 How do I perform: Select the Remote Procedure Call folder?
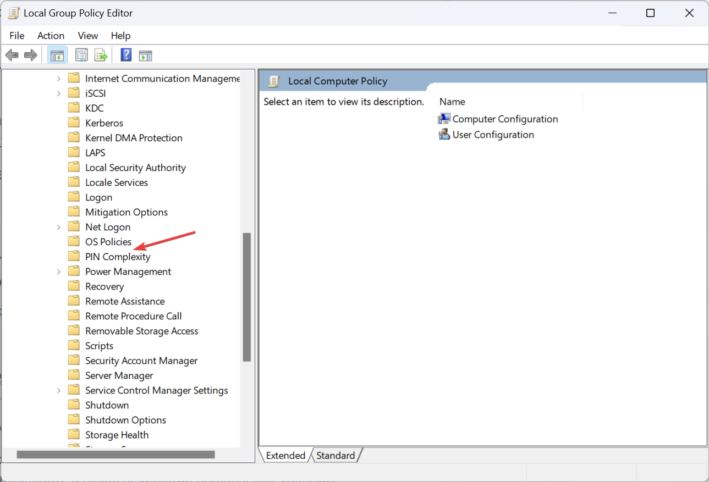(x=133, y=315)
